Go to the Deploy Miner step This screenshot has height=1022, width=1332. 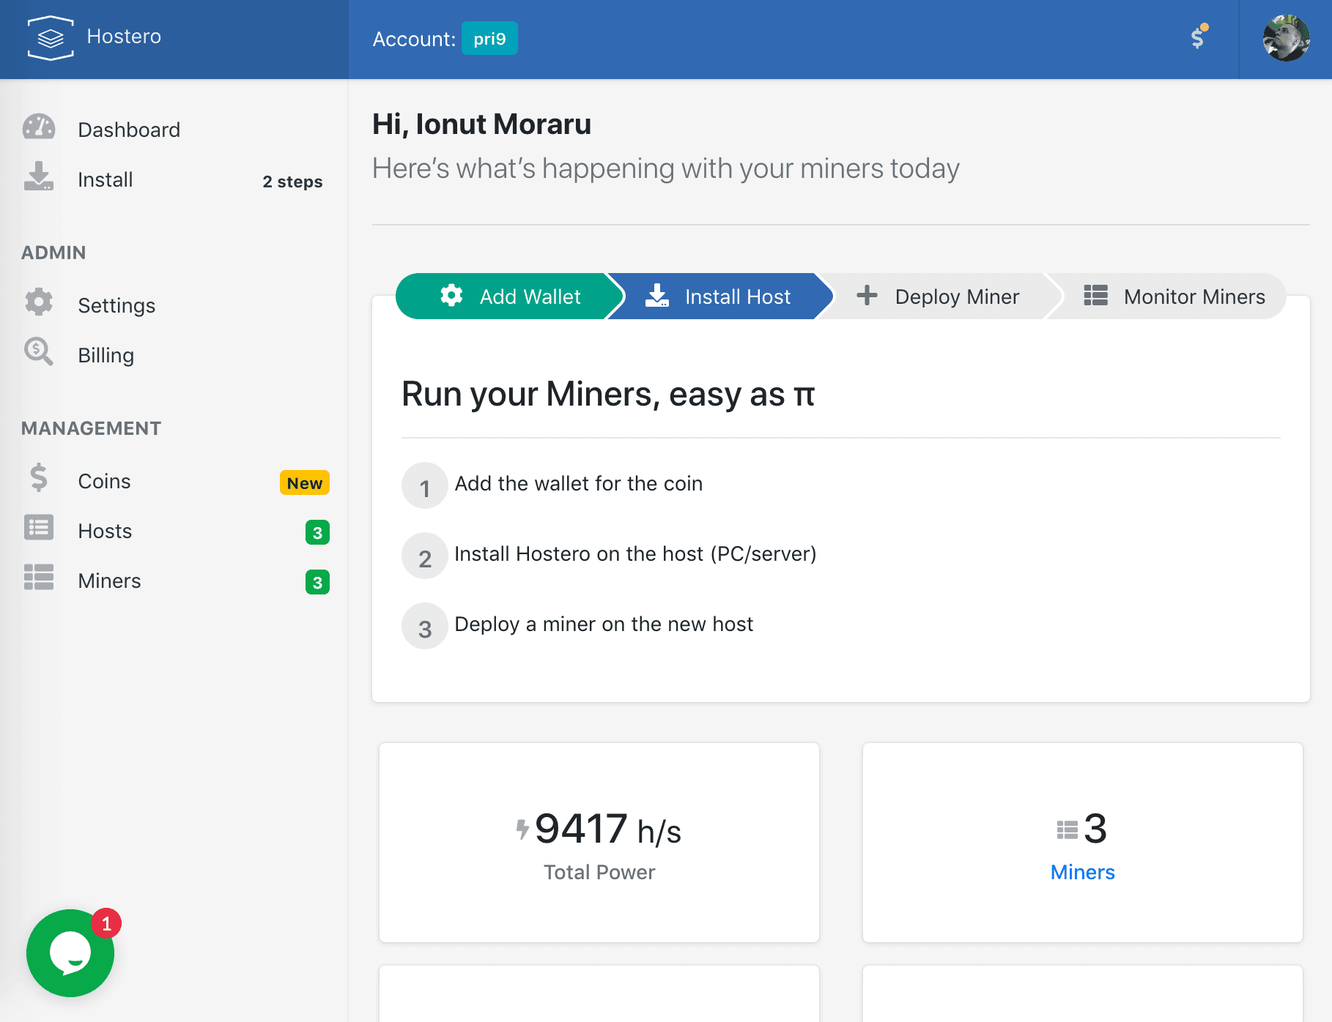[938, 296]
